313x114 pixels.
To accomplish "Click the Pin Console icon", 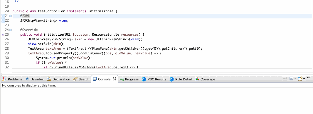I will point(285,79).
